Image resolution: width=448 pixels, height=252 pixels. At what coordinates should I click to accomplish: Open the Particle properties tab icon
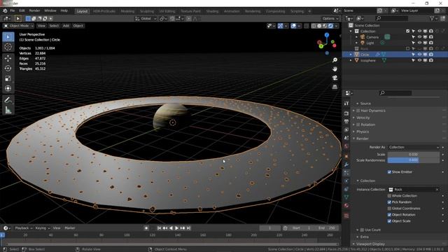click(346, 173)
